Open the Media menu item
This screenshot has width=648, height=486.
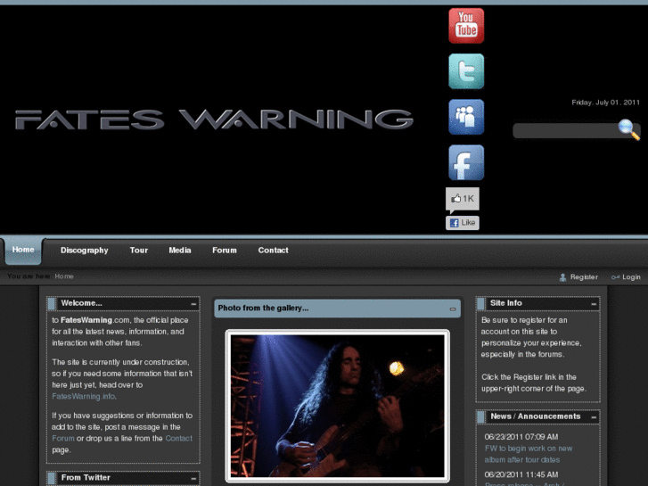[x=180, y=251]
